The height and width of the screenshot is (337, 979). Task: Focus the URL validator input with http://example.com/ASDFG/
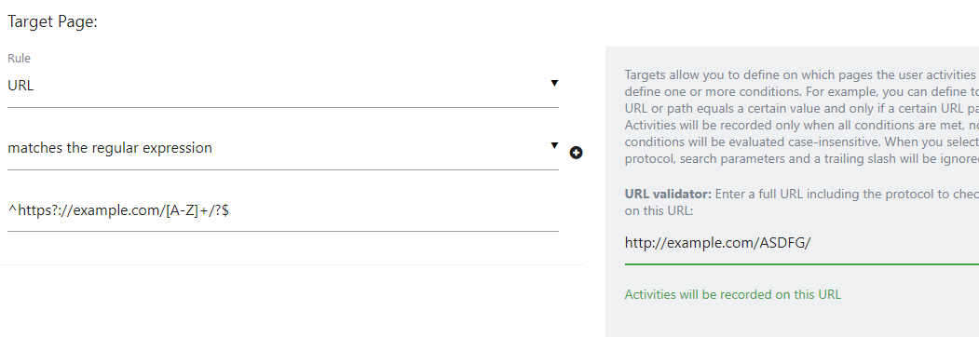(x=802, y=243)
